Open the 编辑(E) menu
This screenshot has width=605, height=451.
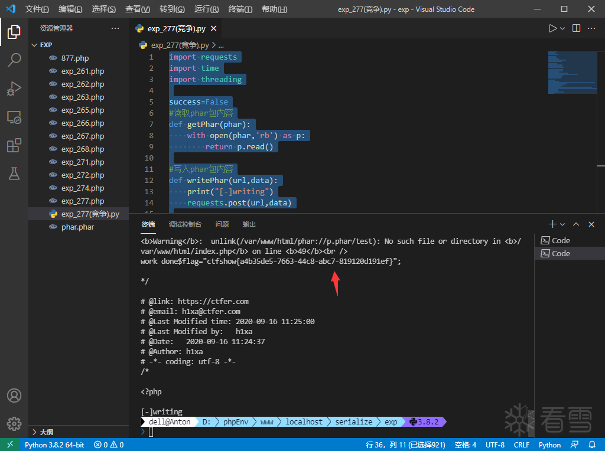pyautogui.click(x=71, y=9)
